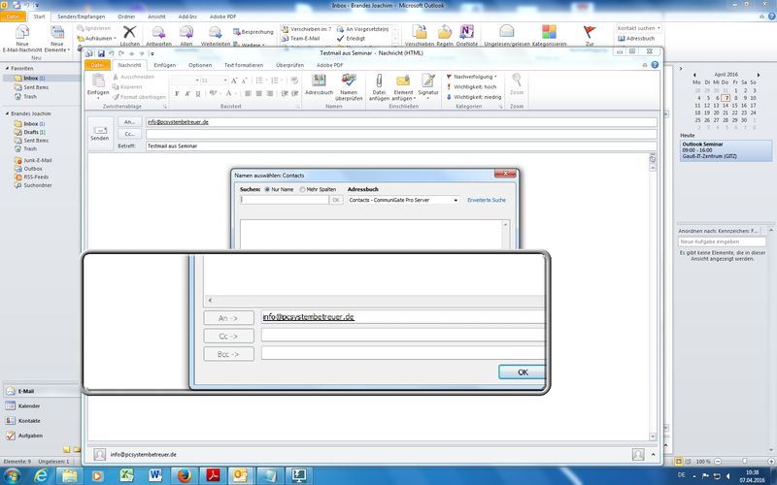Click the Erweiterte Suche link
777x485 pixels.
tap(487, 200)
